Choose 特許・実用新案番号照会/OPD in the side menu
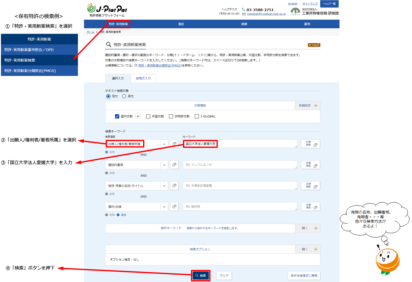 (x=39, y=50)
